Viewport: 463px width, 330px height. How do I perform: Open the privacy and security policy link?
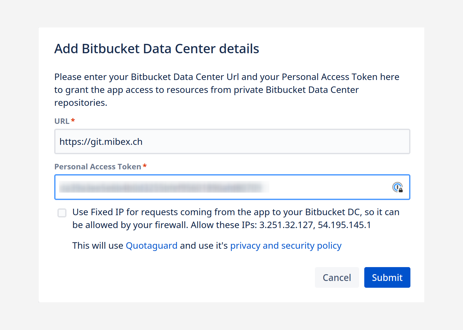click(286, 246)
